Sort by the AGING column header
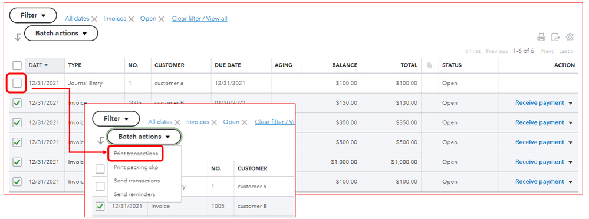The height and width of the screenshot is (219, 589). point(283,65)
